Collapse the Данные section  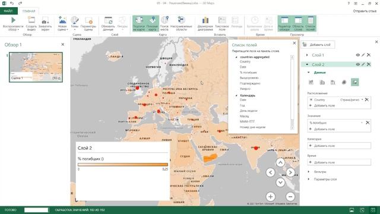[309, 73]
